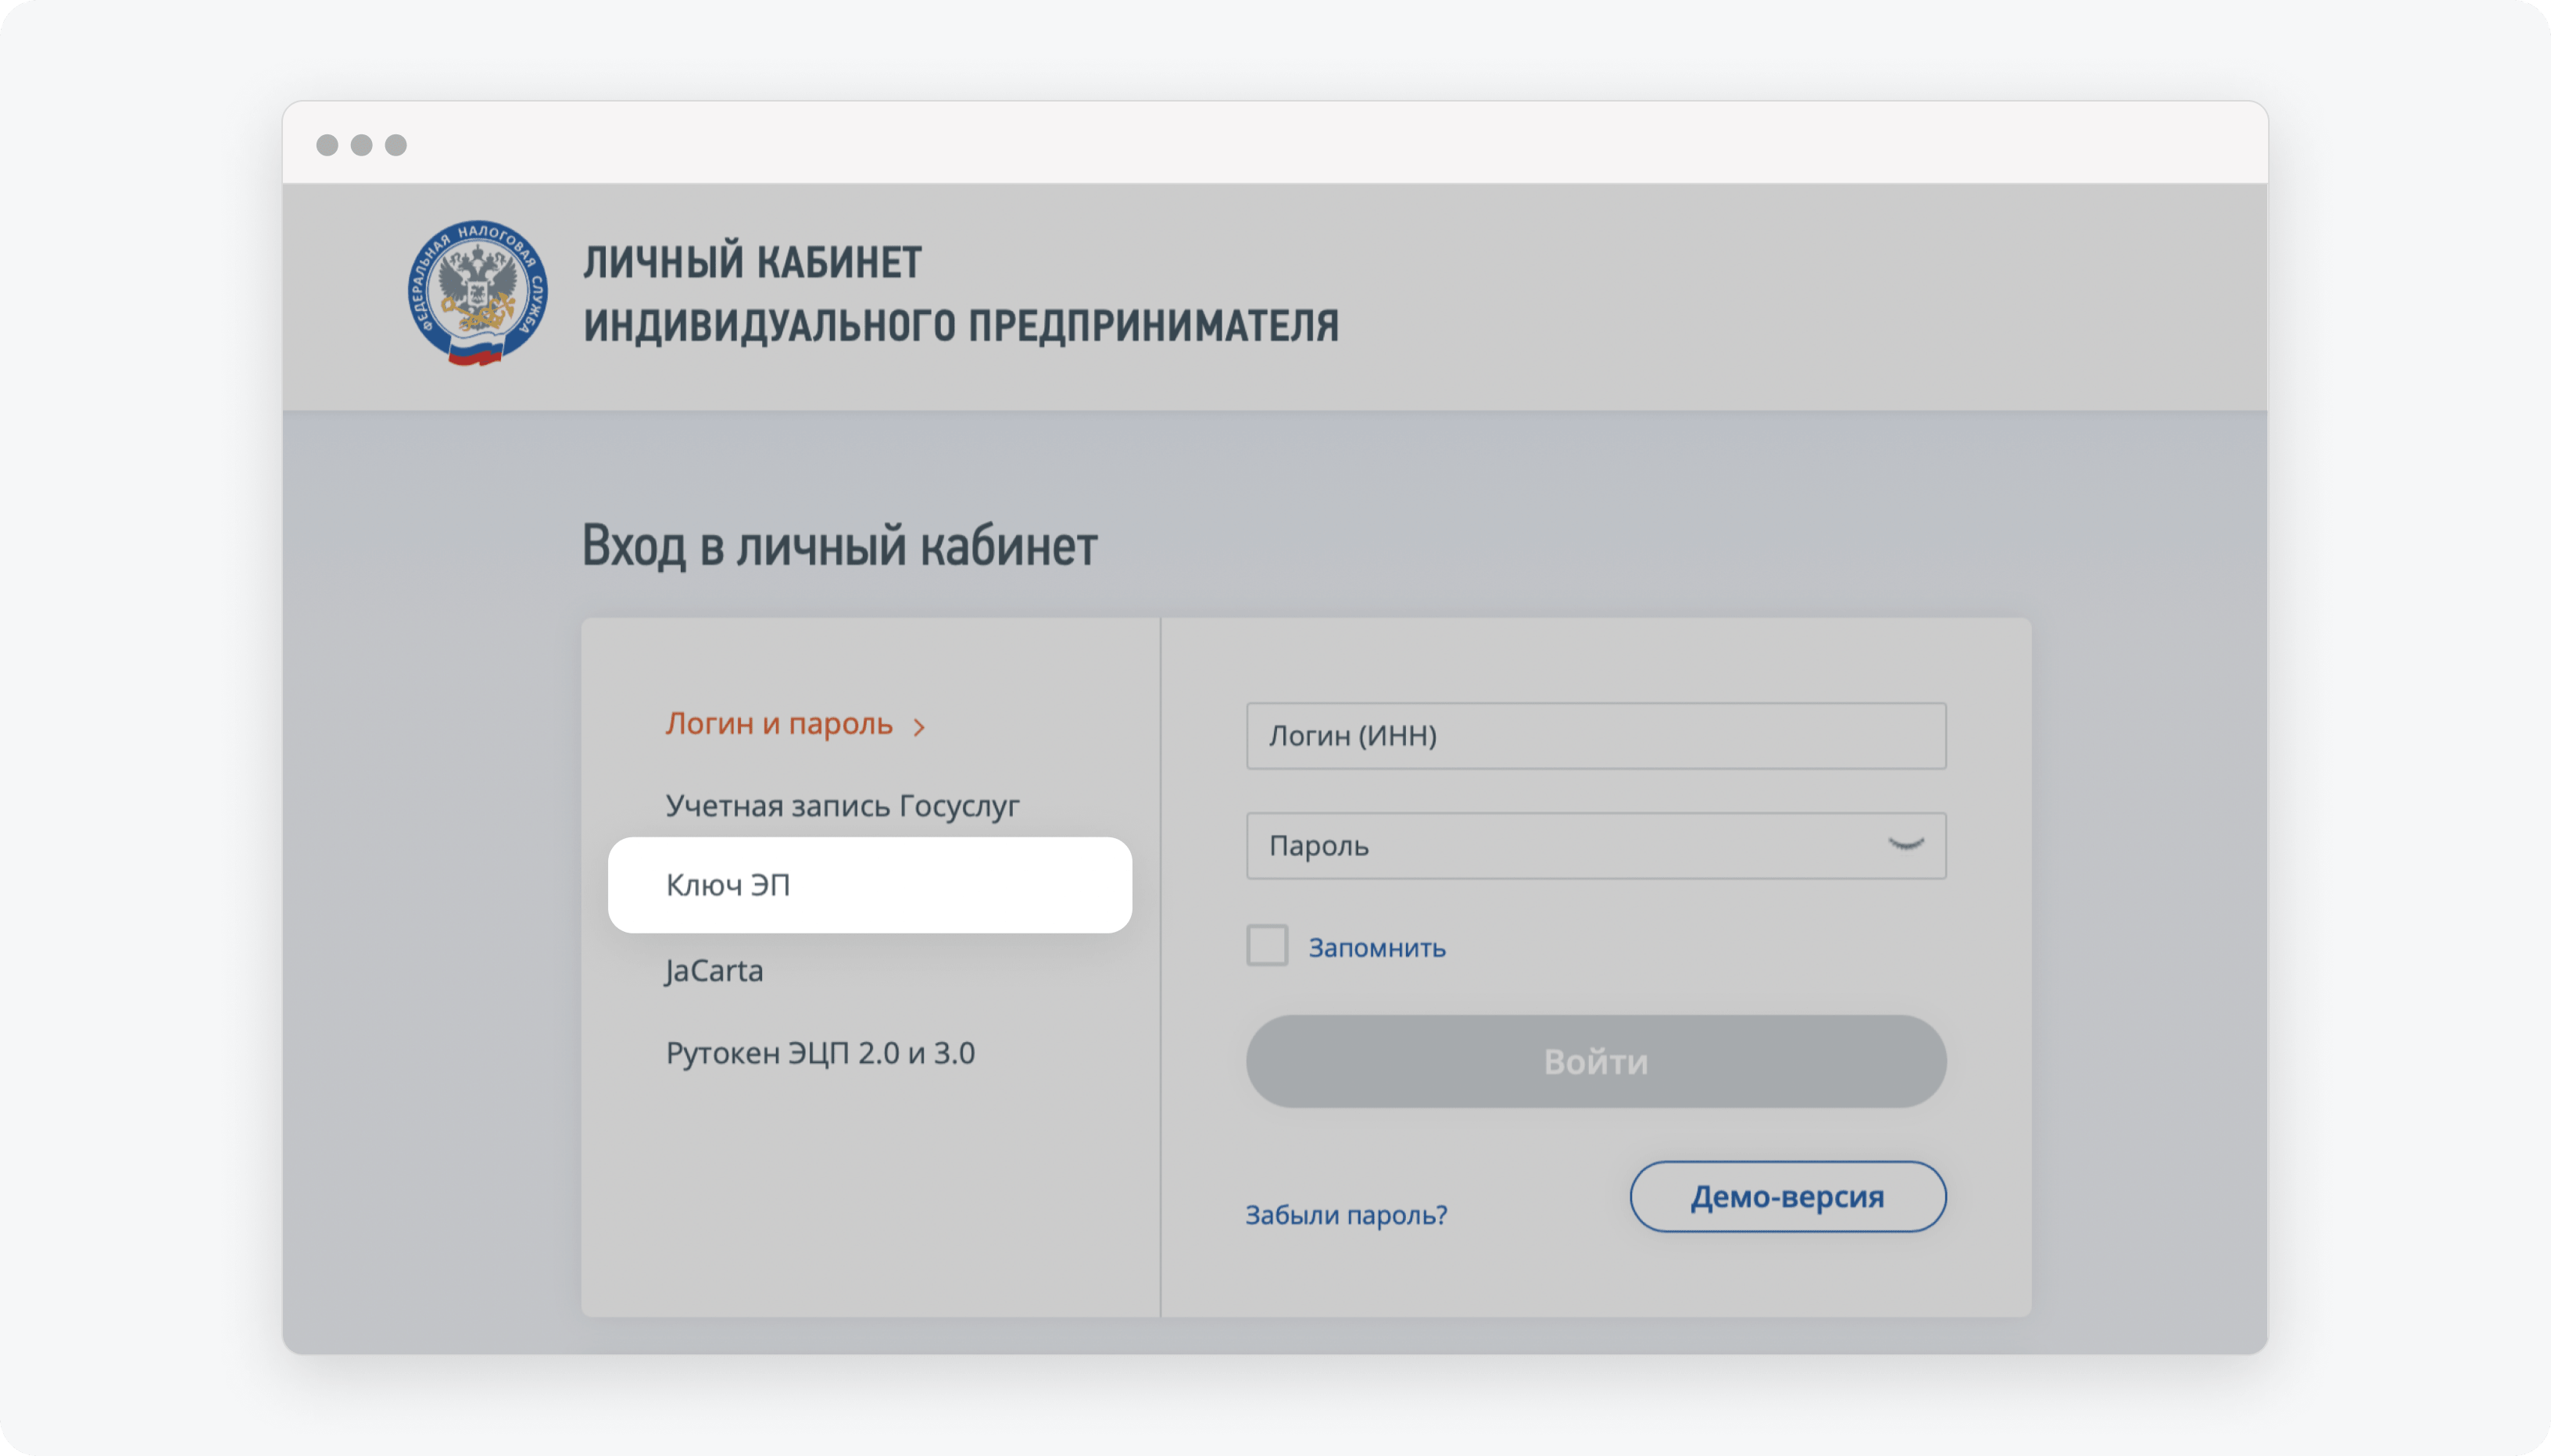Viewport: 2551px width, 1456px height.
Task: Select 'Ключ ЭП' authentication method
Action: (x=869, y=885)
